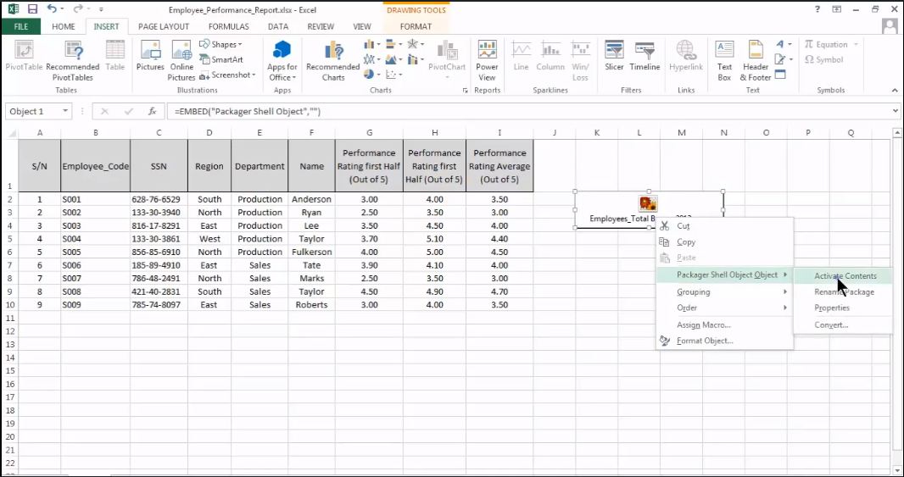This screenshot has height=477, width=904.
Task: Open Help question mark icon
Action: (818, 9)
